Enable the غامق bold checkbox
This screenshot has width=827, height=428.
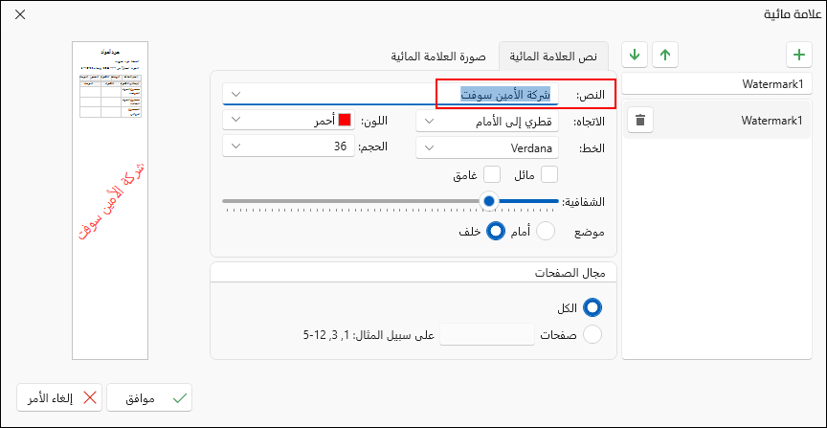pos(492,174)
